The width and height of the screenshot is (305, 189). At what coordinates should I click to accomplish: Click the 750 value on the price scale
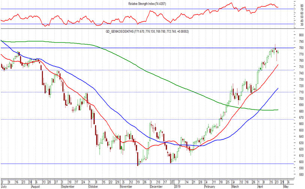click(x=302, y=67)
